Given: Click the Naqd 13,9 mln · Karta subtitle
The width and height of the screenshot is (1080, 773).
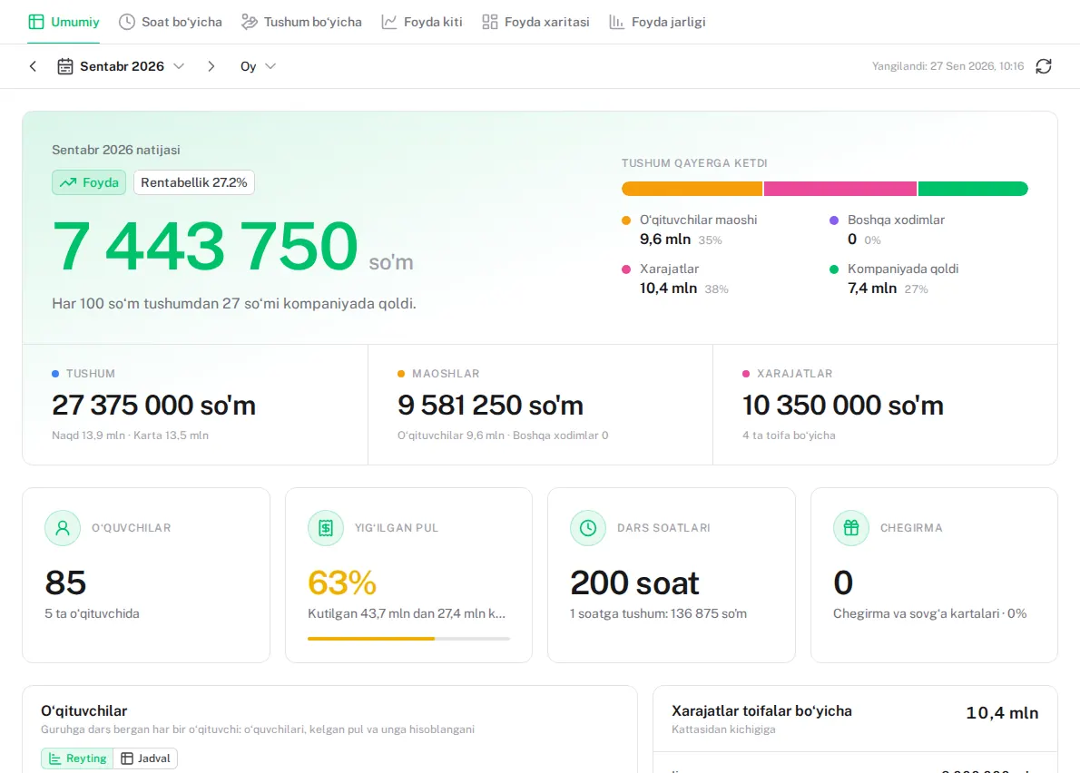Looking at the screenshot, I should 130,435.
